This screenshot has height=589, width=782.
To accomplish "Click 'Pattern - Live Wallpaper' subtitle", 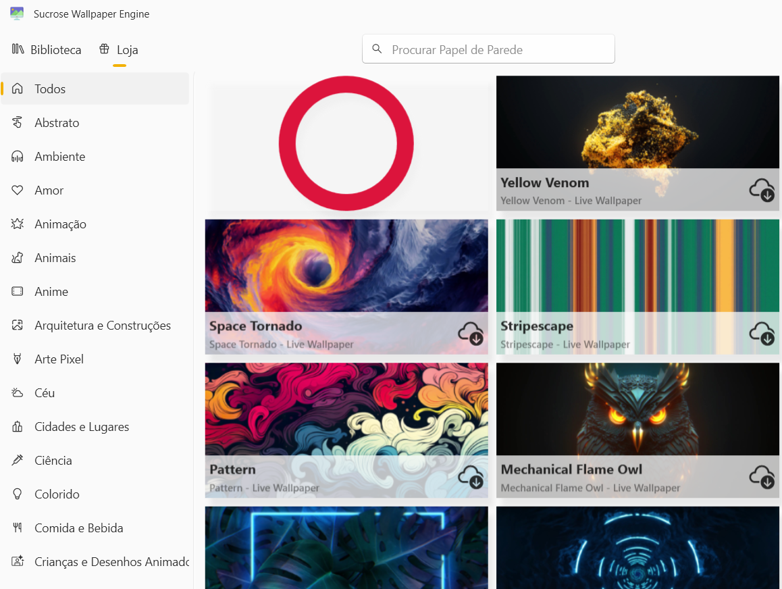I will (x=264, y=488).
